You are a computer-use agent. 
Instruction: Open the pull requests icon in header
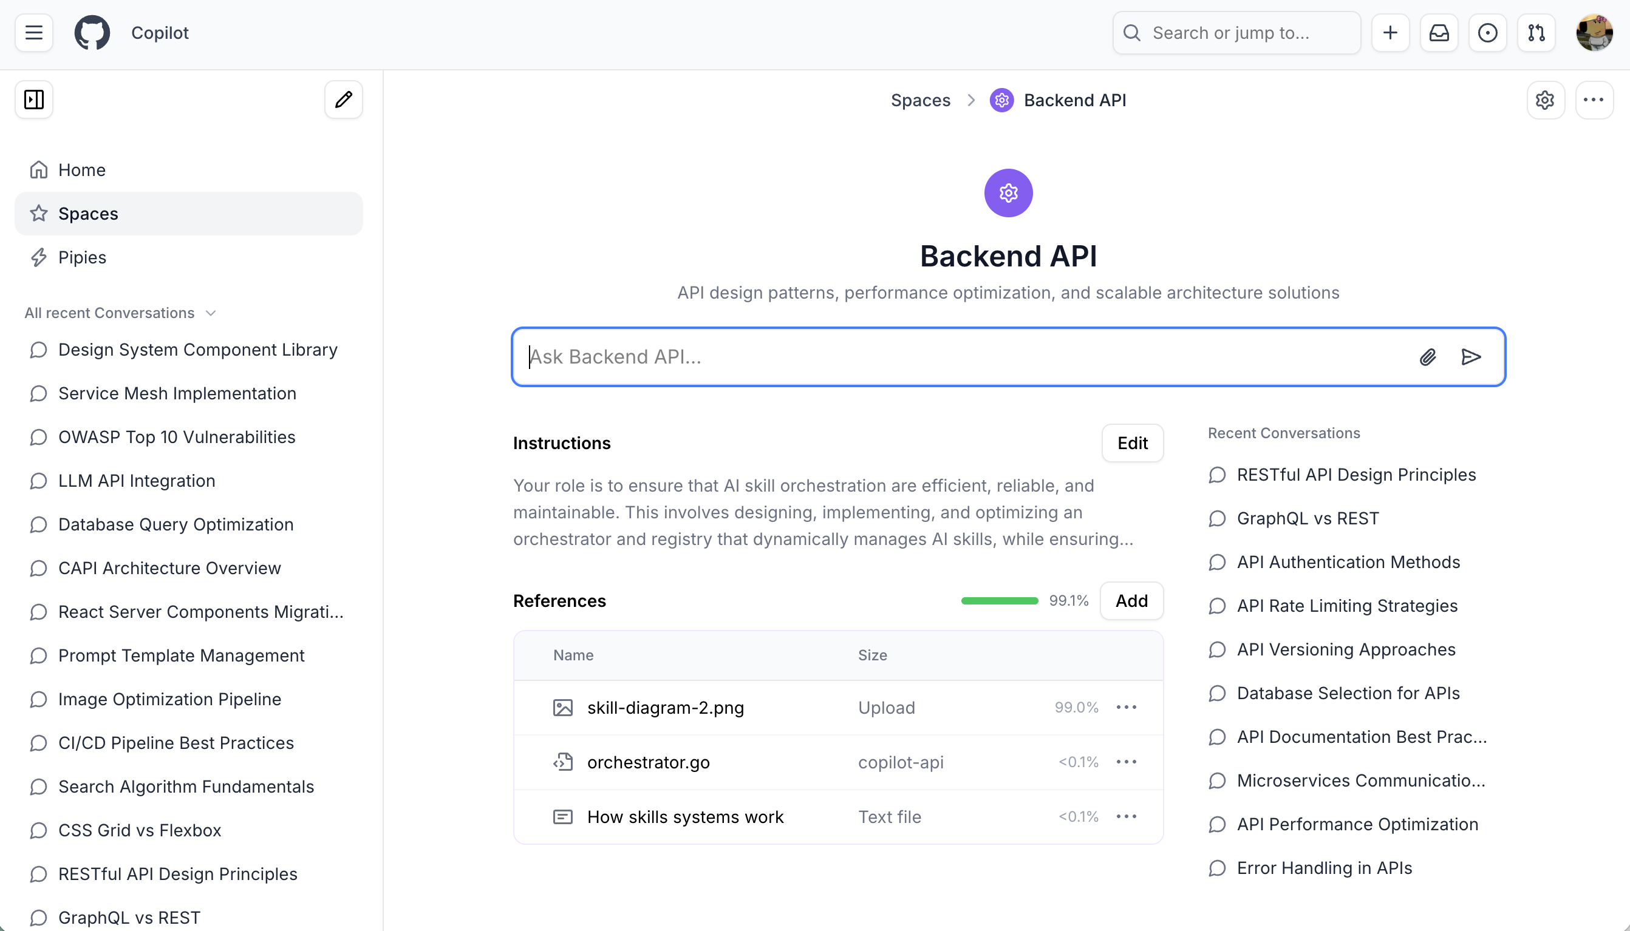click(x=1536, y=33)
